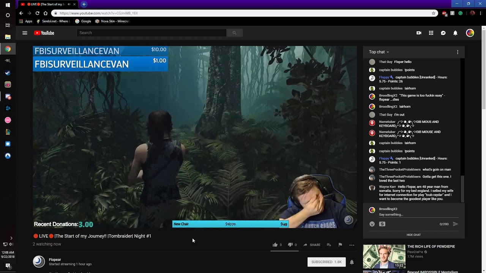Open the Flopear channel avatar
The width and height of the screenshot is (486, 273).
tap(39, 262)
